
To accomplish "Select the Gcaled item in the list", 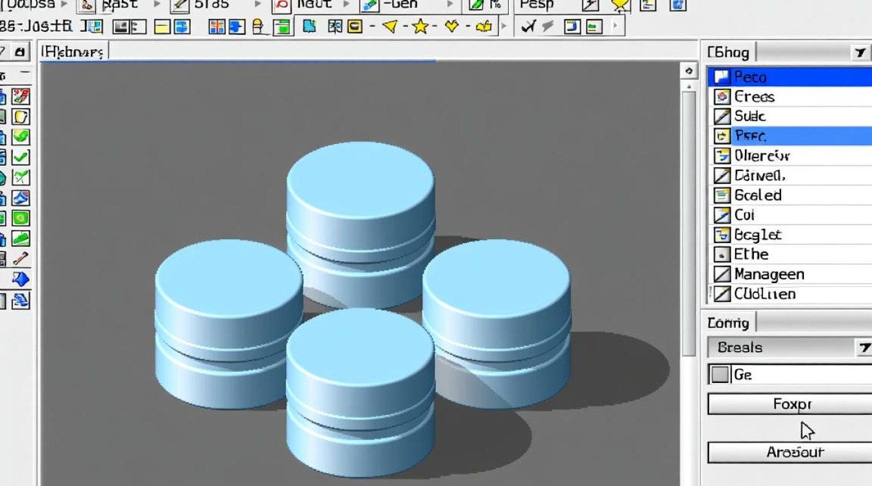I will point(757,195).
